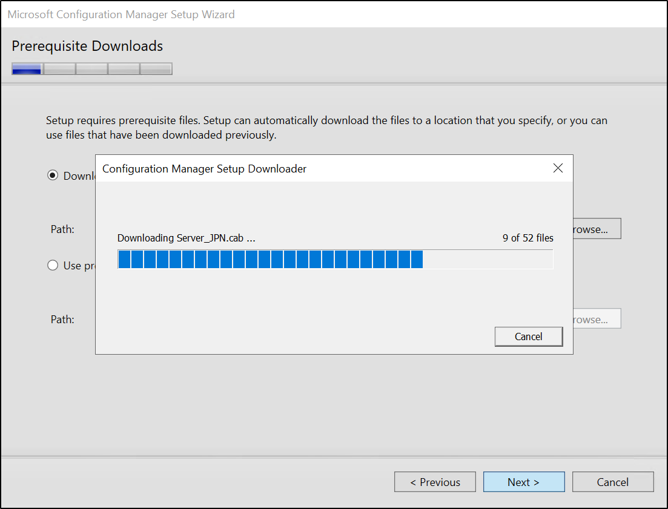Screen dimensions: 668x509
Task: Click the second Path label
Action: point(62,320)
